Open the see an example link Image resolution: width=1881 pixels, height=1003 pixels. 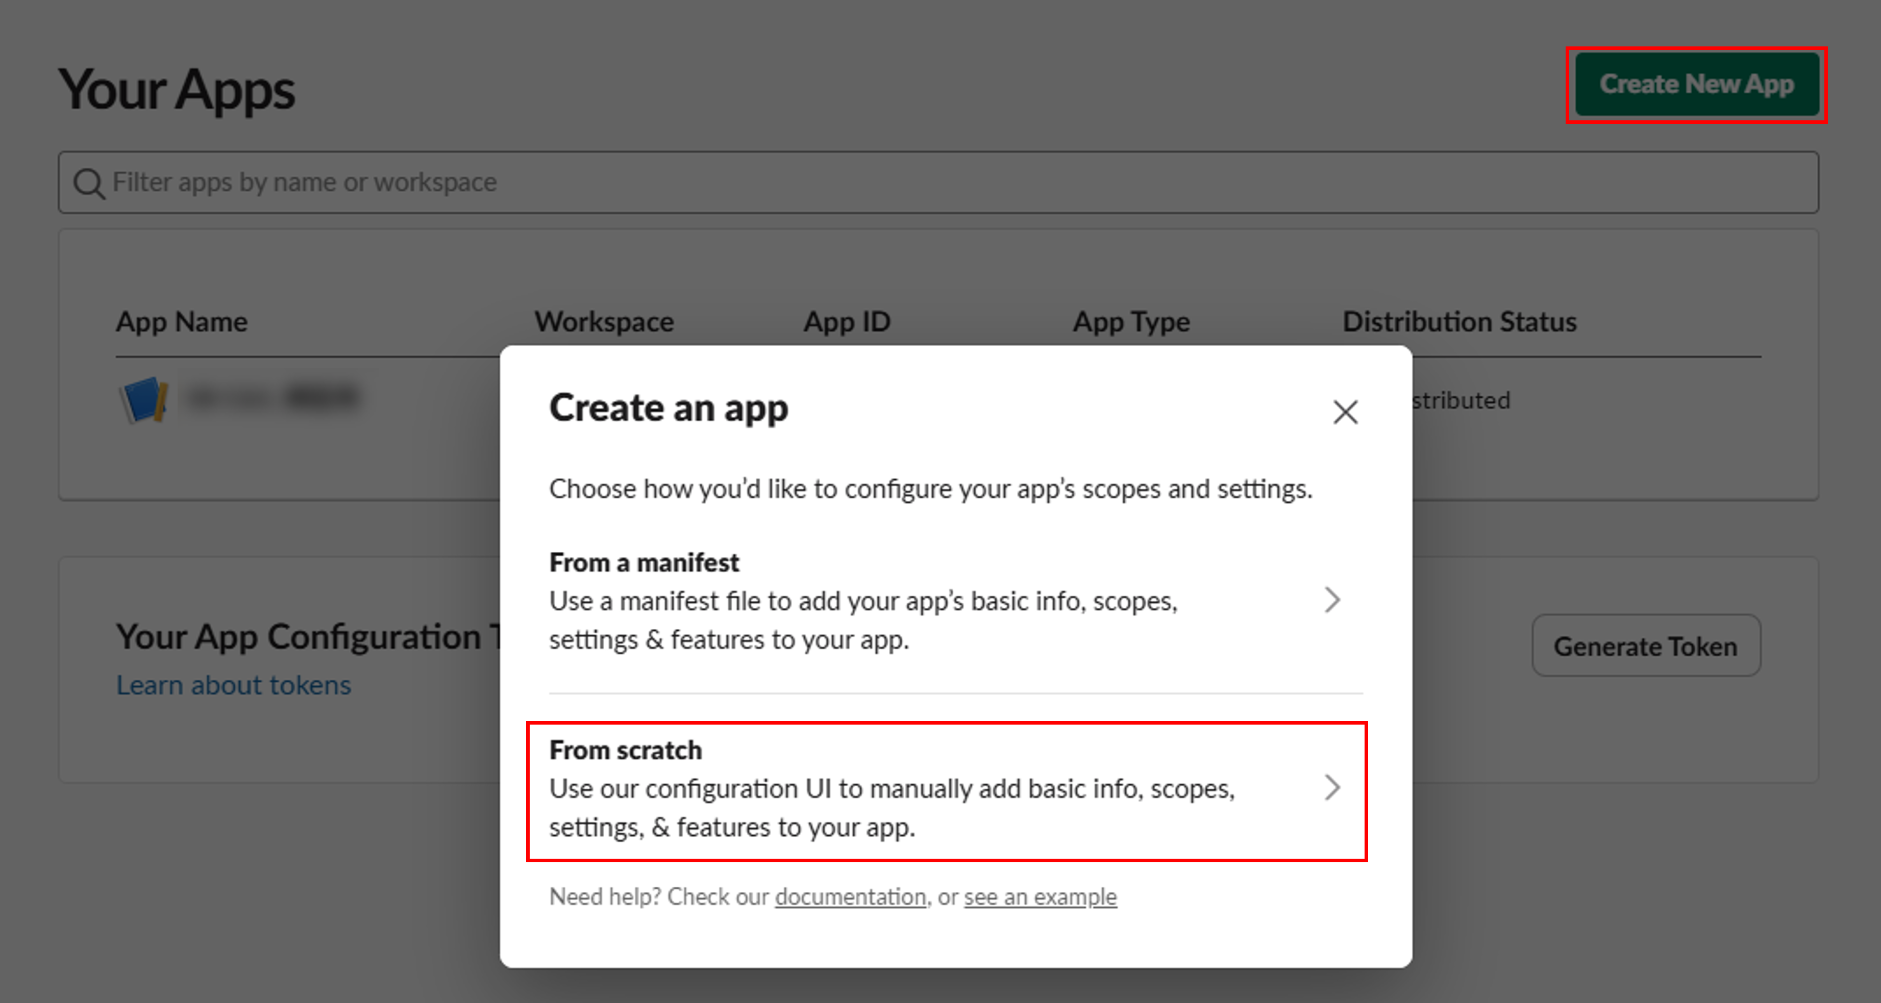coord(1040,896)
